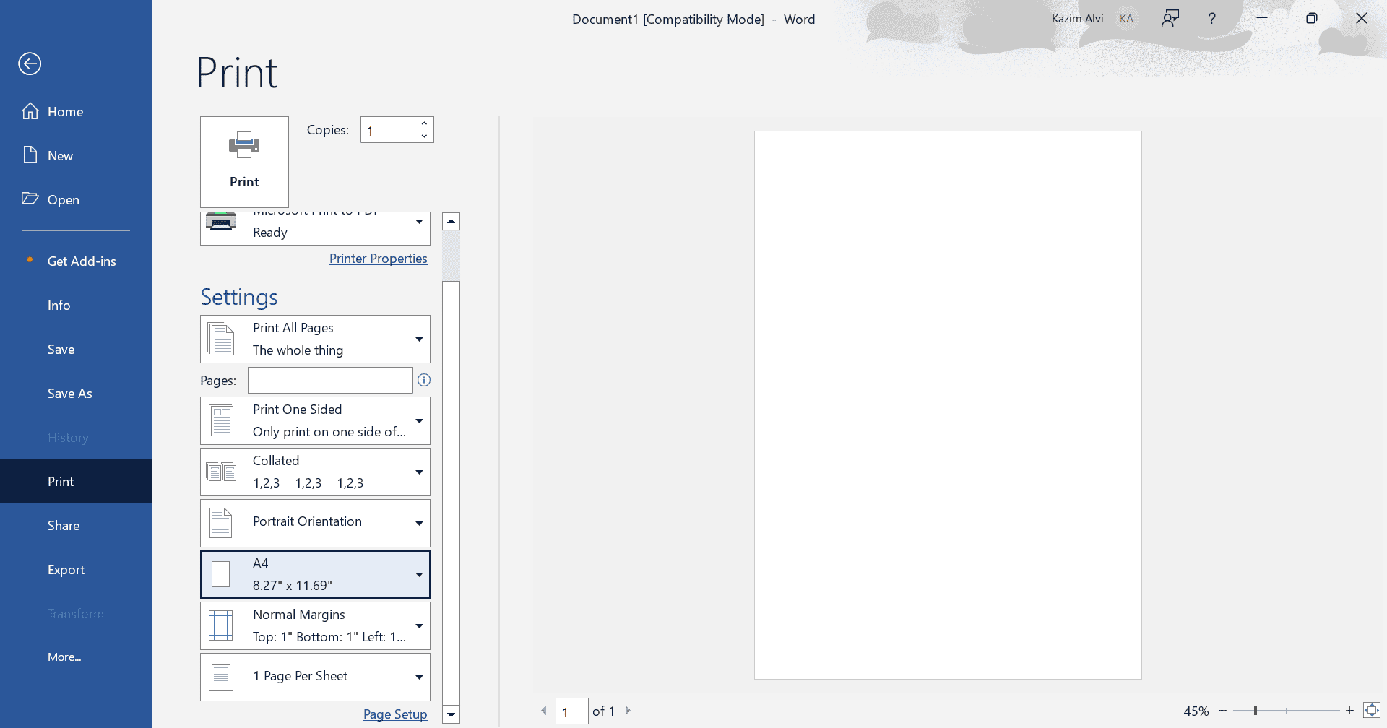1387x728 pixels.
Task: Open the More... options
Action: 76,657
